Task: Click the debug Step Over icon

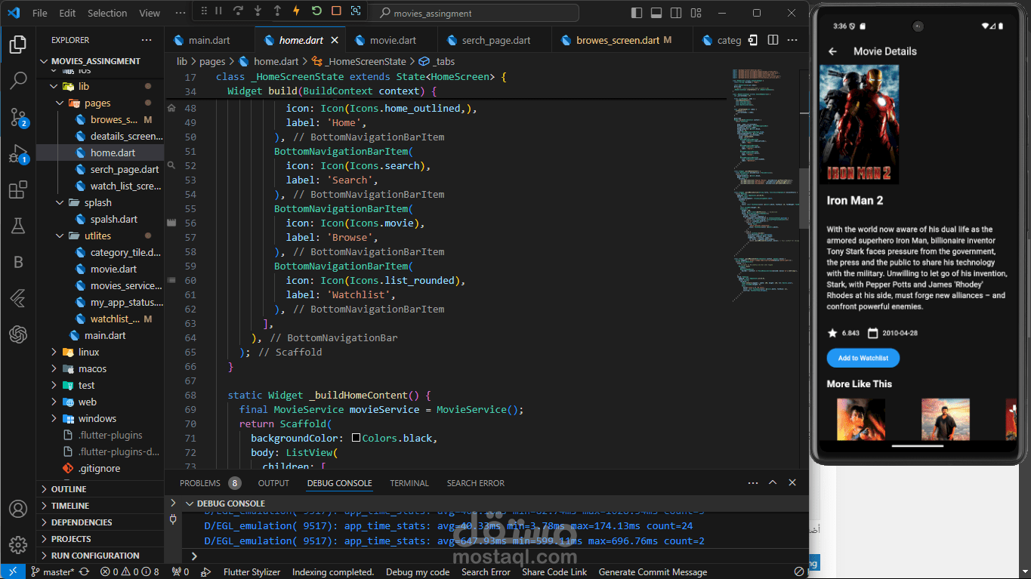Action: coord(239,11)
